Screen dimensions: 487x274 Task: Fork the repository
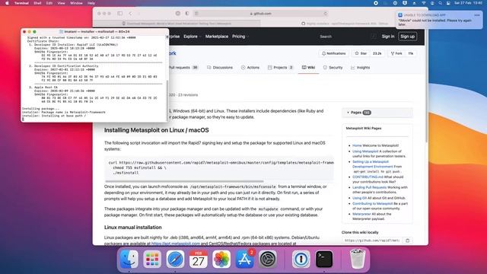point(396,53)
